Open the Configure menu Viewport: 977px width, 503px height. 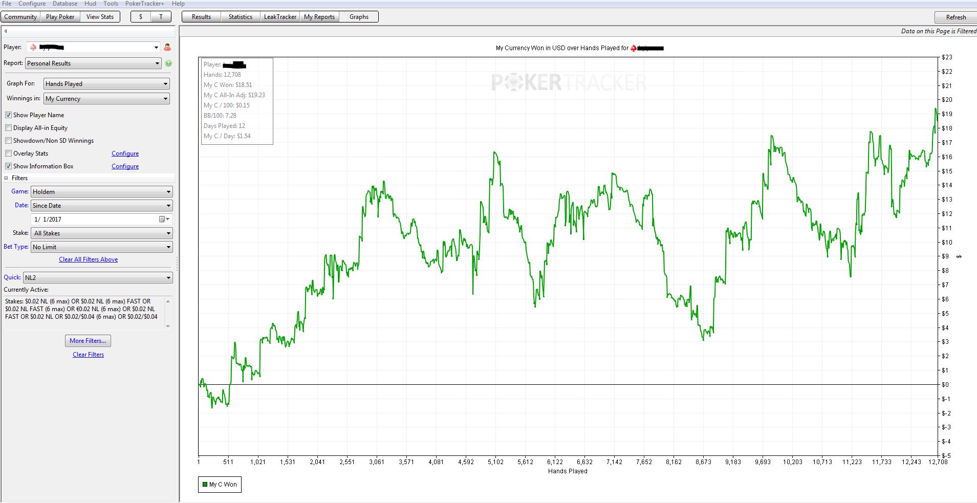[32, 4]
